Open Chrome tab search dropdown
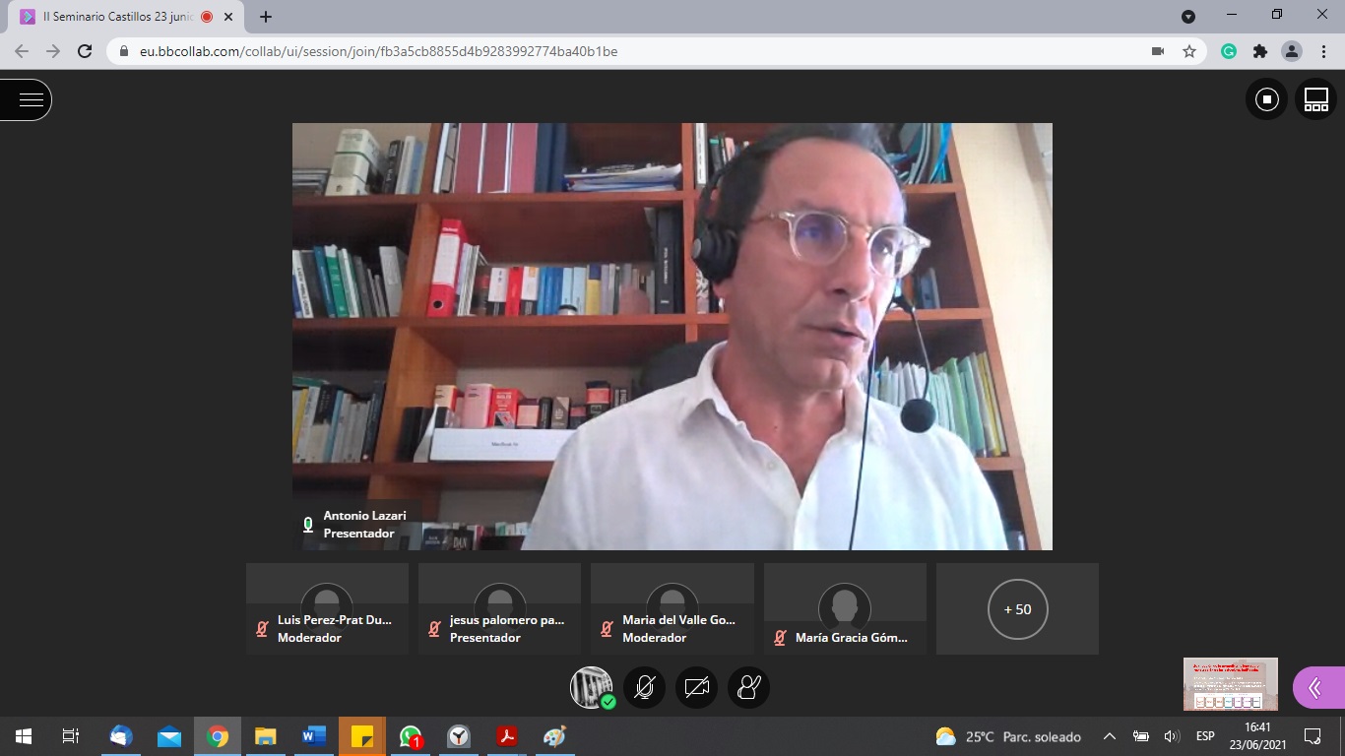Viewport: 1345px width, 756px height. [1188, 16]
